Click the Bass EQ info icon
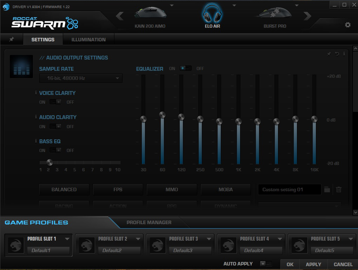This screenshot has height=270, width=358. pos(36,141)
